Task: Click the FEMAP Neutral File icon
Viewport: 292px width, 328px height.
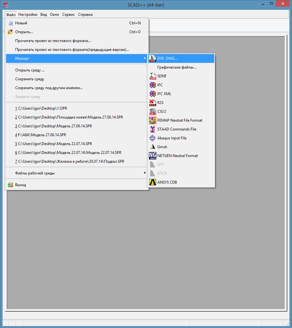Action: (x=153, y=120)
